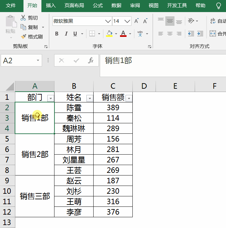Toggle bold formatting (B)
This screenshot has width=226, height=228.
pyautogui.click(x=57, y=34)
